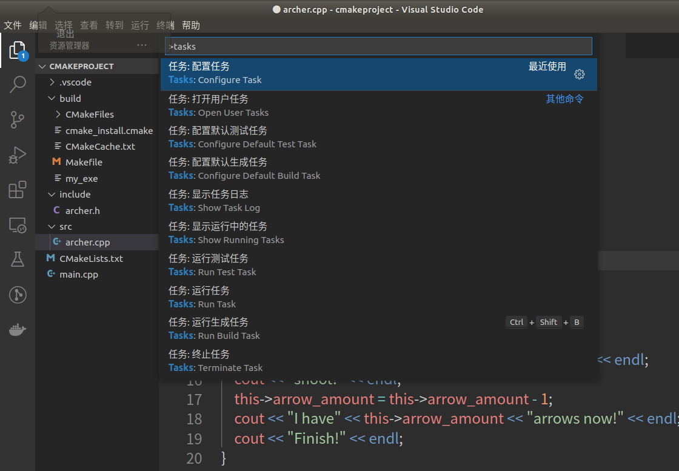Click the "I have" string on line 18
The image size is (679, 471).
314,419
